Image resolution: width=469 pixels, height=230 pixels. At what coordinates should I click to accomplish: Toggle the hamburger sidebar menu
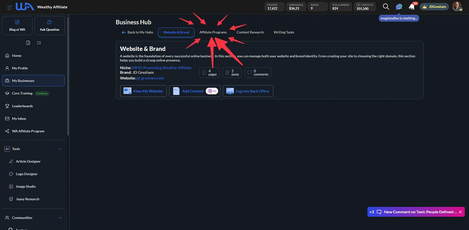(x=10, y=7)
